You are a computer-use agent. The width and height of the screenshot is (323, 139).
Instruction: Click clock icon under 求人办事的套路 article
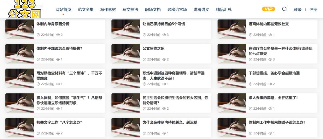click(x=250, y=108)
